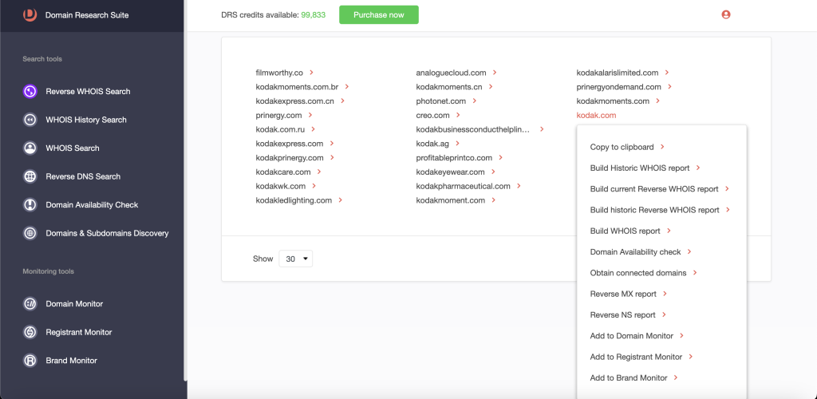Click the arrow next to kodakcare.com
Image resolution: width=817 pixels, height=399 pixels.
[319, 172]
